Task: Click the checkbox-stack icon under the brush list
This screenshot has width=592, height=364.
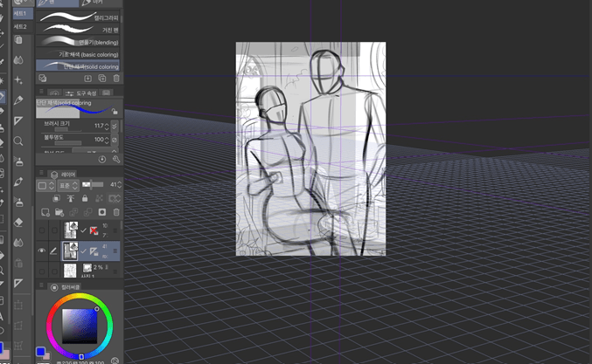Action: coord(42,78)
